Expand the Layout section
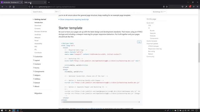This screenshot has width=200, height=112. coord(36,60)
